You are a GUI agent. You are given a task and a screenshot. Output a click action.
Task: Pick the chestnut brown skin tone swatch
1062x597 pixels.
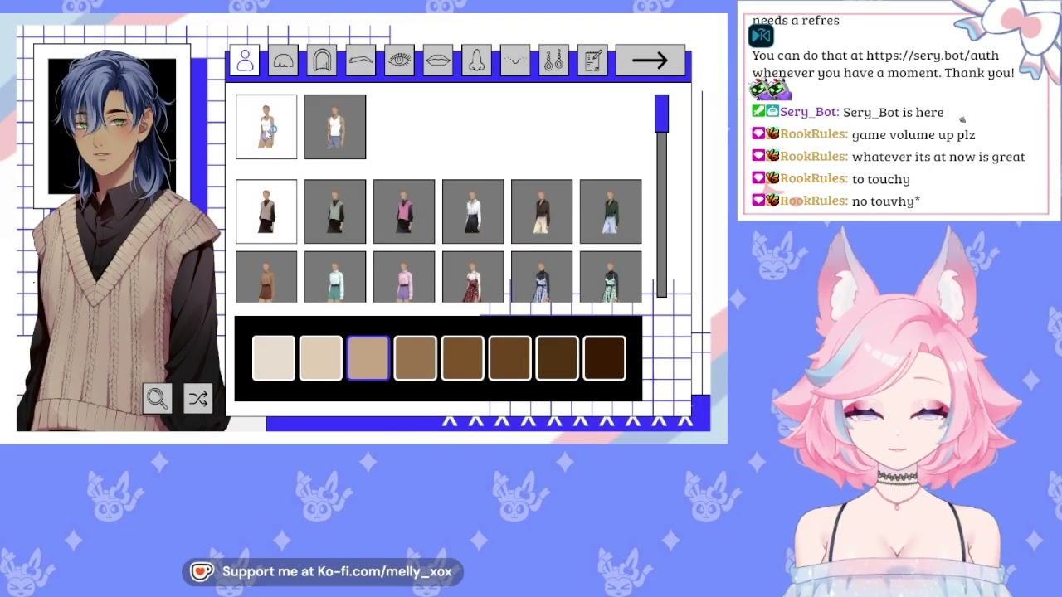tap(510, 358)
